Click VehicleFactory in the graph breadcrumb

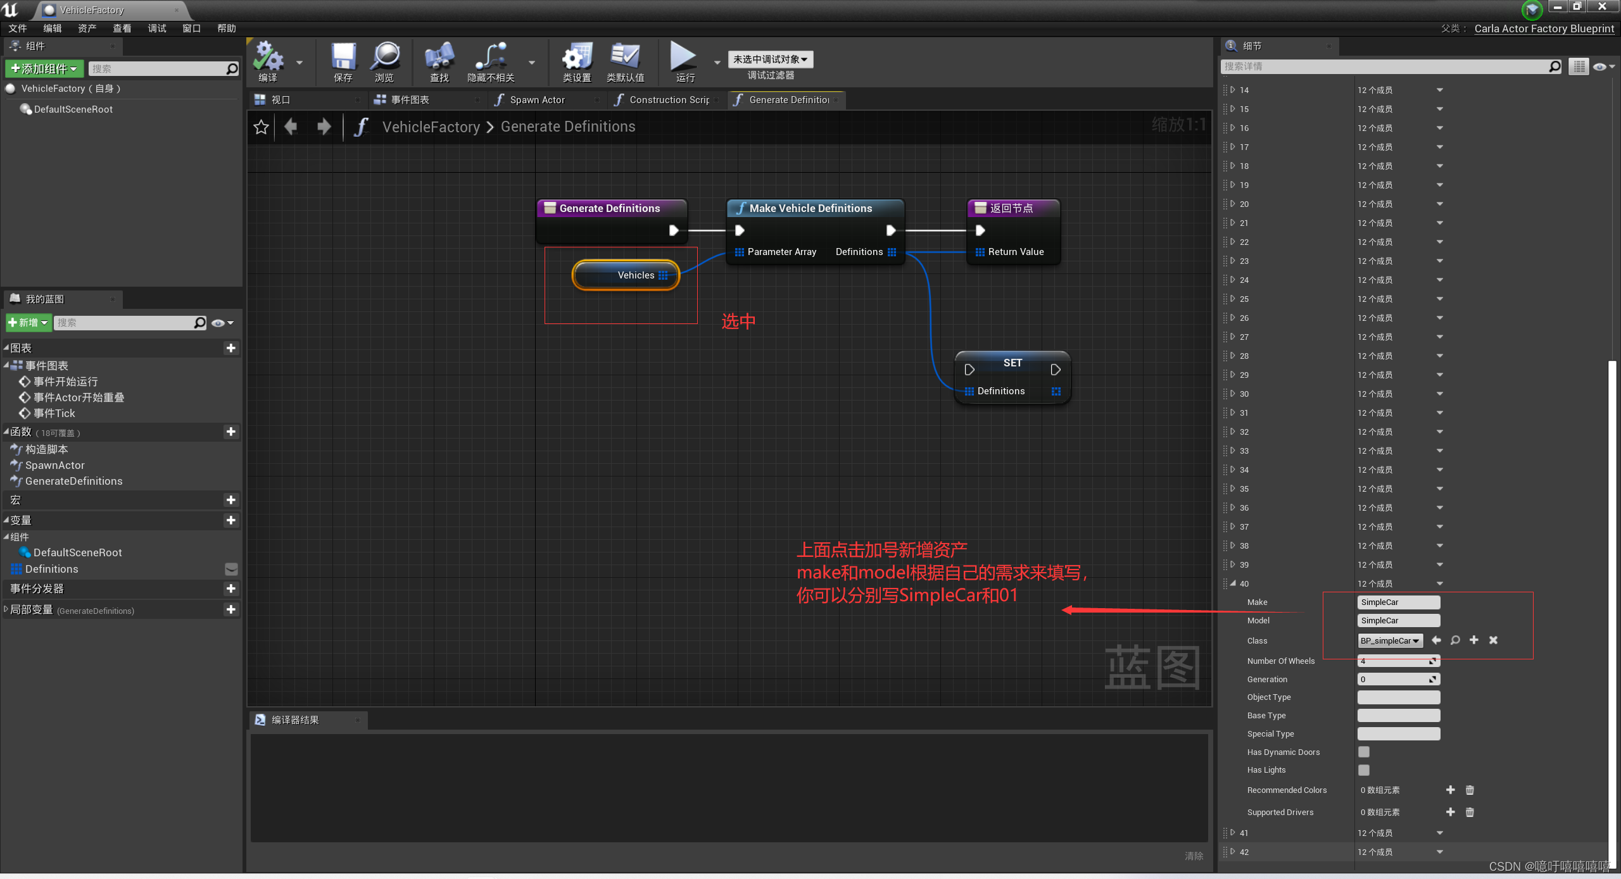click(431, 127)
